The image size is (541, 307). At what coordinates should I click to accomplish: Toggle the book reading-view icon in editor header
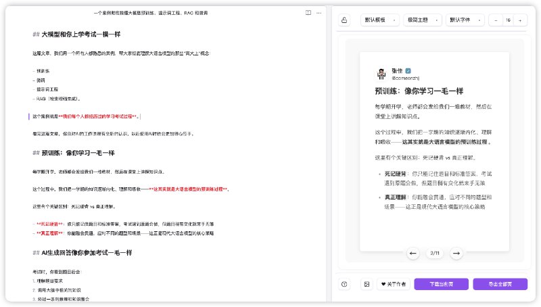tap(308, 13)
